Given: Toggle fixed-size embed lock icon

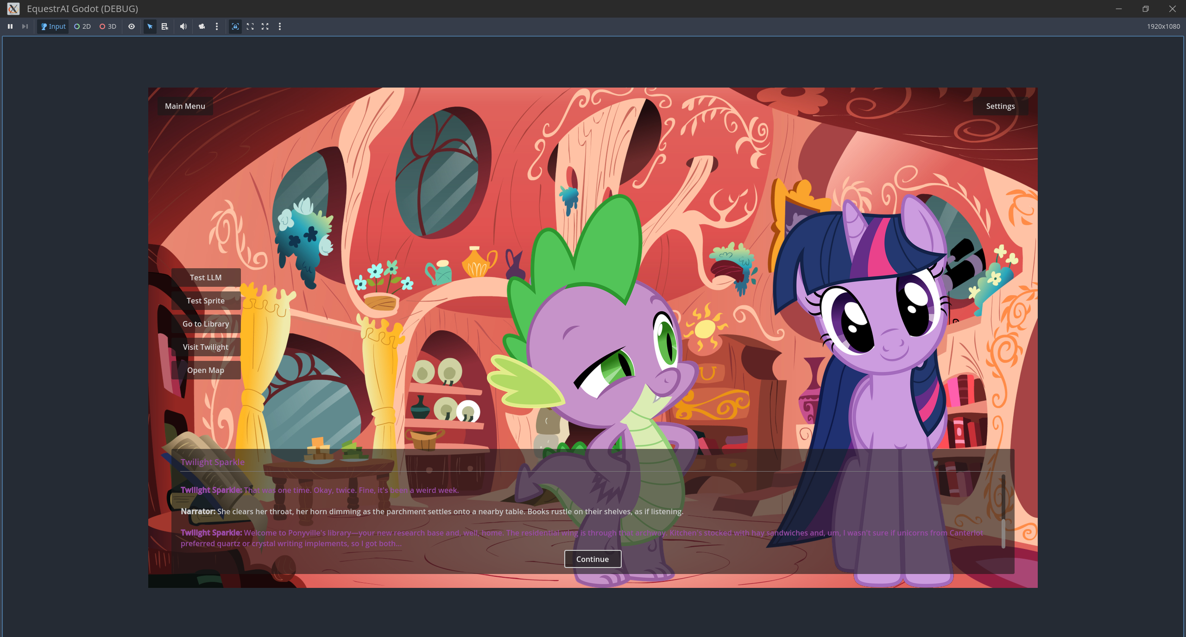Looking at the screenshot, I should pos(235,26).
